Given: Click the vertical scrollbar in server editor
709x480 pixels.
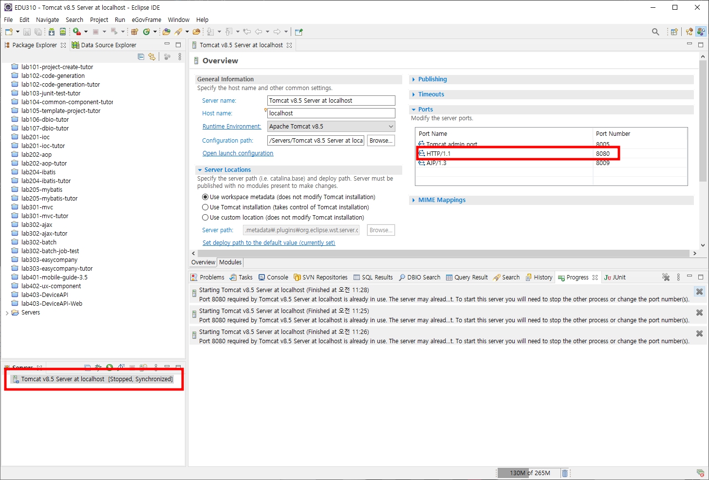Looking at the screenshot, I should 703,121.
